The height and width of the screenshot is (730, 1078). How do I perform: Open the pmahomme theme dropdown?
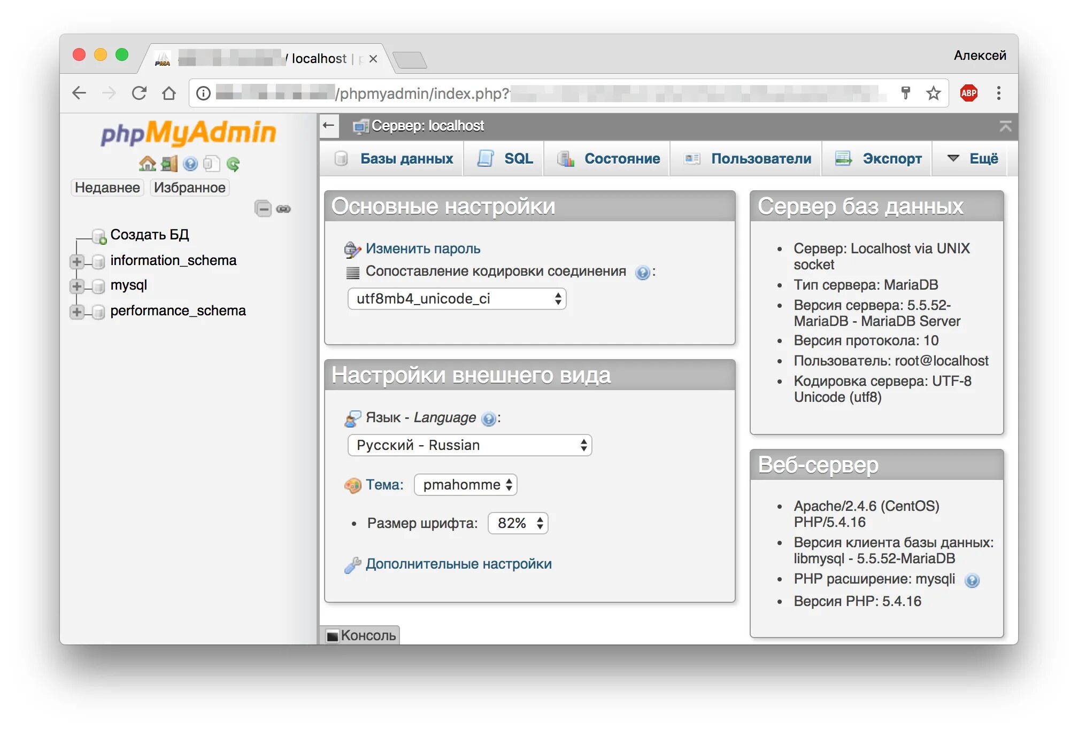tap(465, 485)
